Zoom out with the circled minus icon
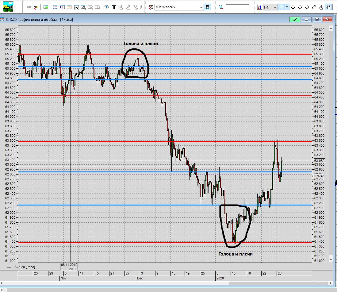337x292 pixels. 307,7
